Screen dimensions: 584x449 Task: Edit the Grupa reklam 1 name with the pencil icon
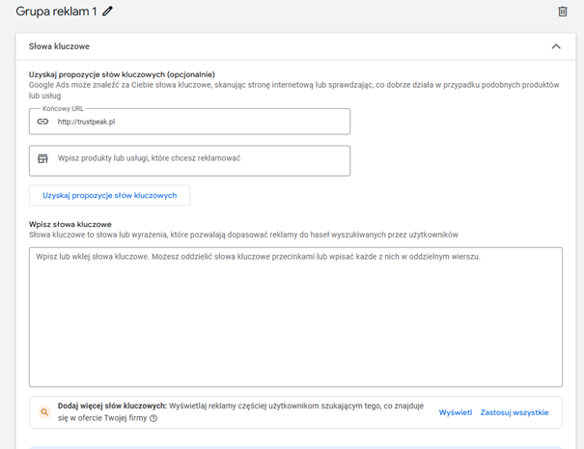point(107,12)
